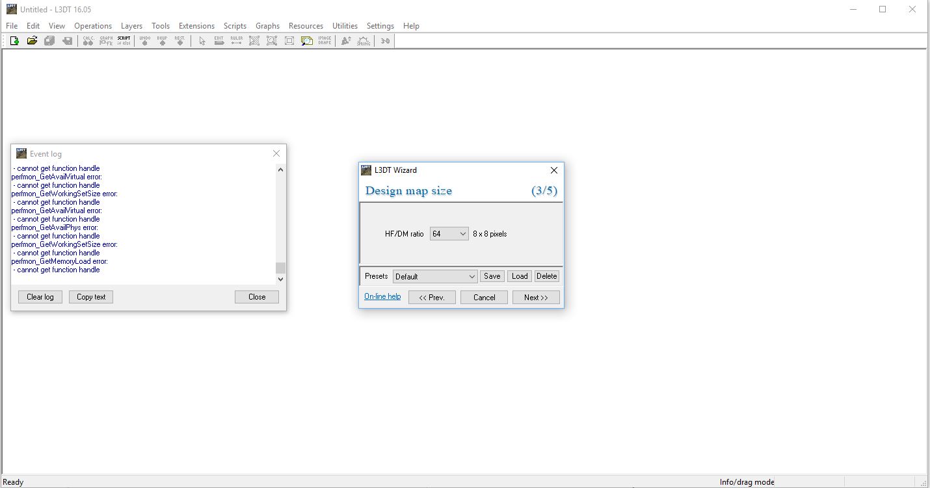
Task: Click Load preset button in wizard
Action: pyautogui.click(x=520, y=276)
